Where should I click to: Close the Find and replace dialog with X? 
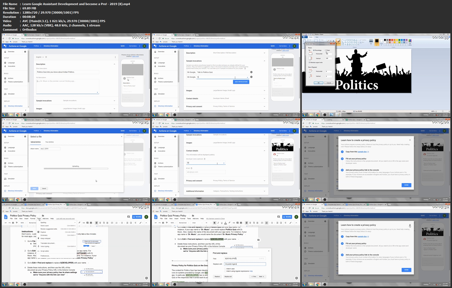tap(269, 251)
